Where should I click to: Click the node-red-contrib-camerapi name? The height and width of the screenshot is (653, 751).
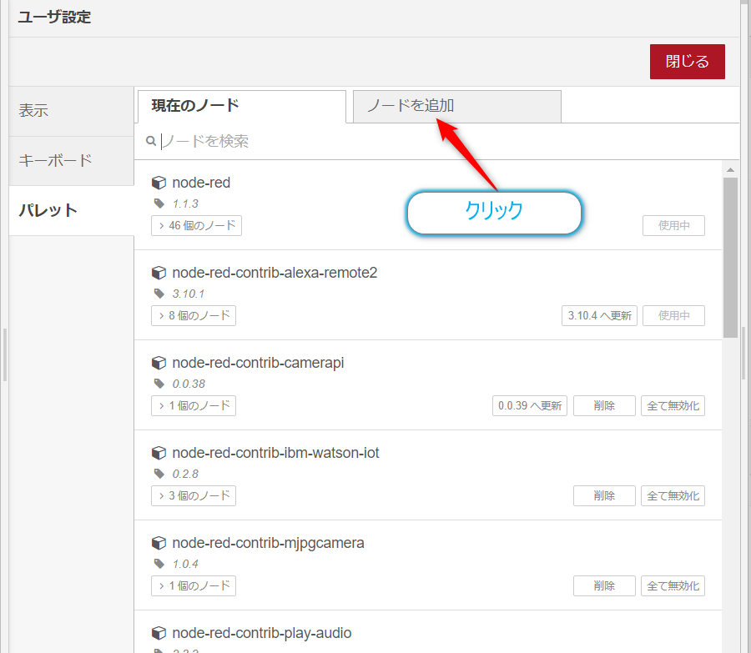(258, 363)
